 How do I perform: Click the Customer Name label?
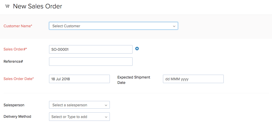(x=18, y=26)
